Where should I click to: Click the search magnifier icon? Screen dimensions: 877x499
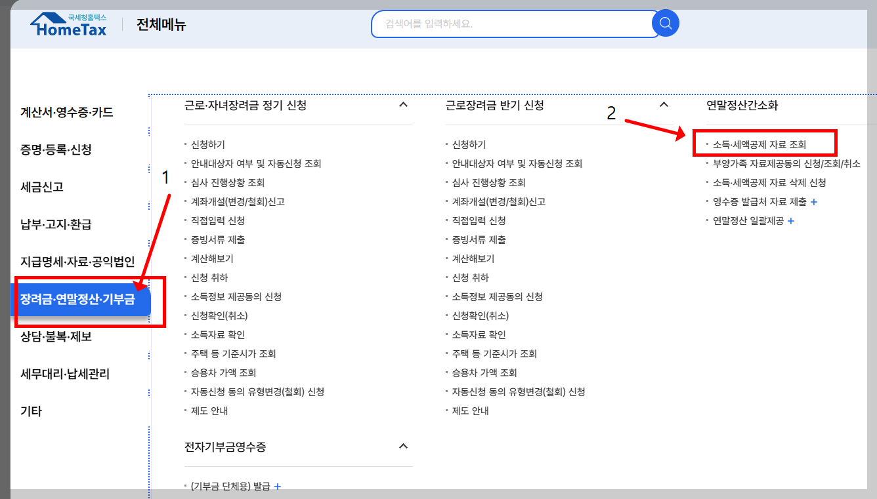(665, 23)
